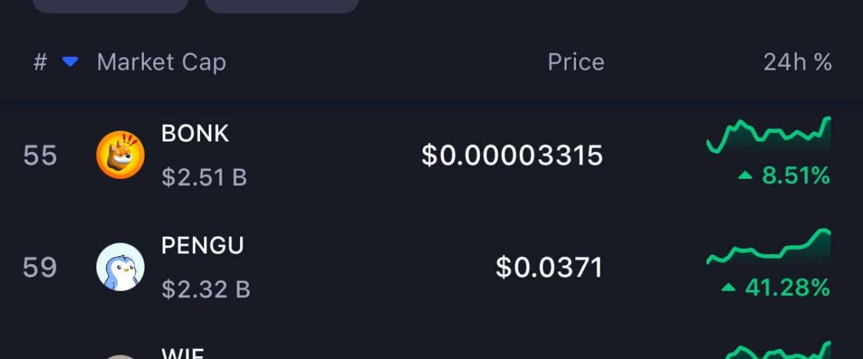Click the BONK coin logo icon
Image resolution: width=863 pixels, height=359 pixels.
(120, 154)
